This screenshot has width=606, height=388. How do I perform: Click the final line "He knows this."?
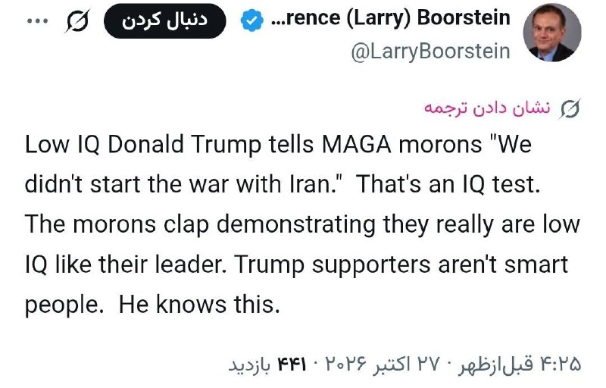199,305
